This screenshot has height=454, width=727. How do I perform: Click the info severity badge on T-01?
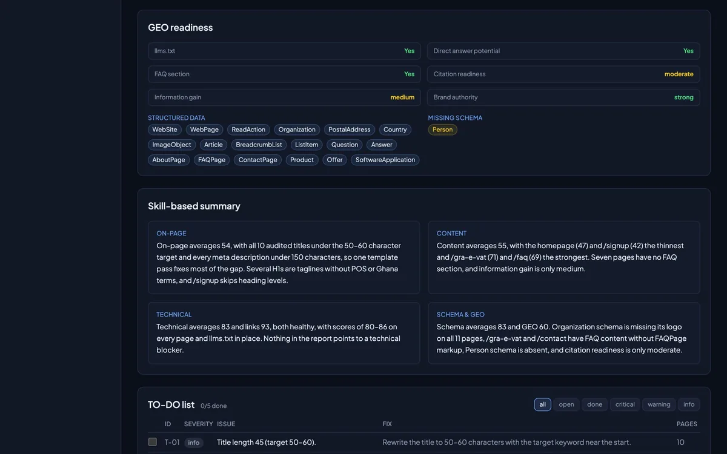click(194, 442)
